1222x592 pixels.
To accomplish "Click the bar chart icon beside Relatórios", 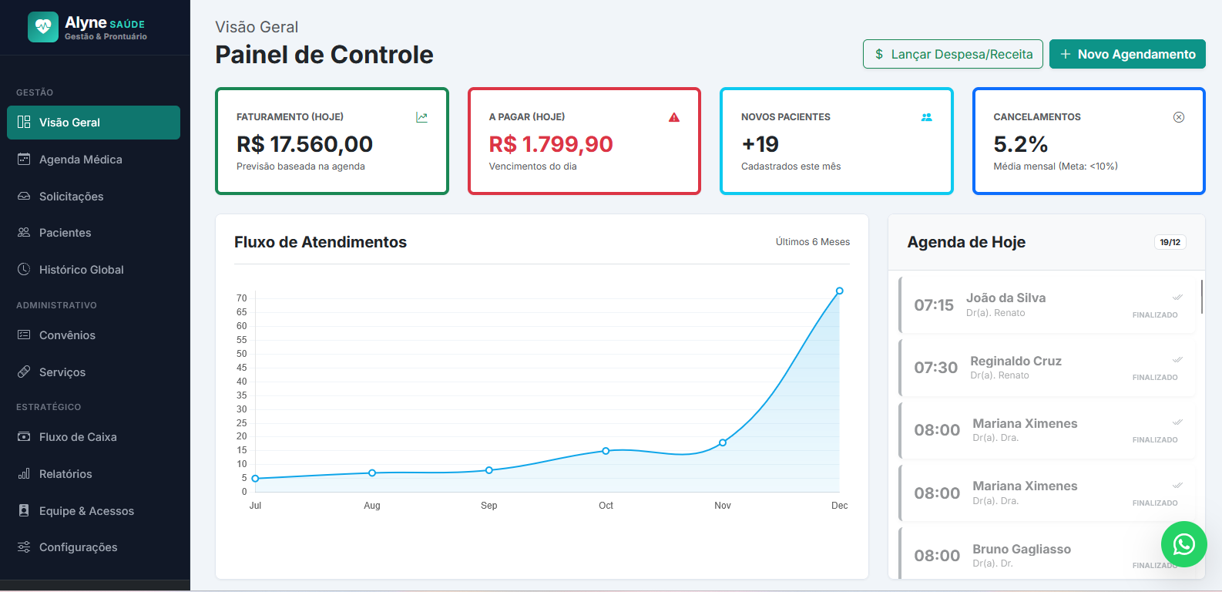I will pyautogui.click(x=24, y=474).
